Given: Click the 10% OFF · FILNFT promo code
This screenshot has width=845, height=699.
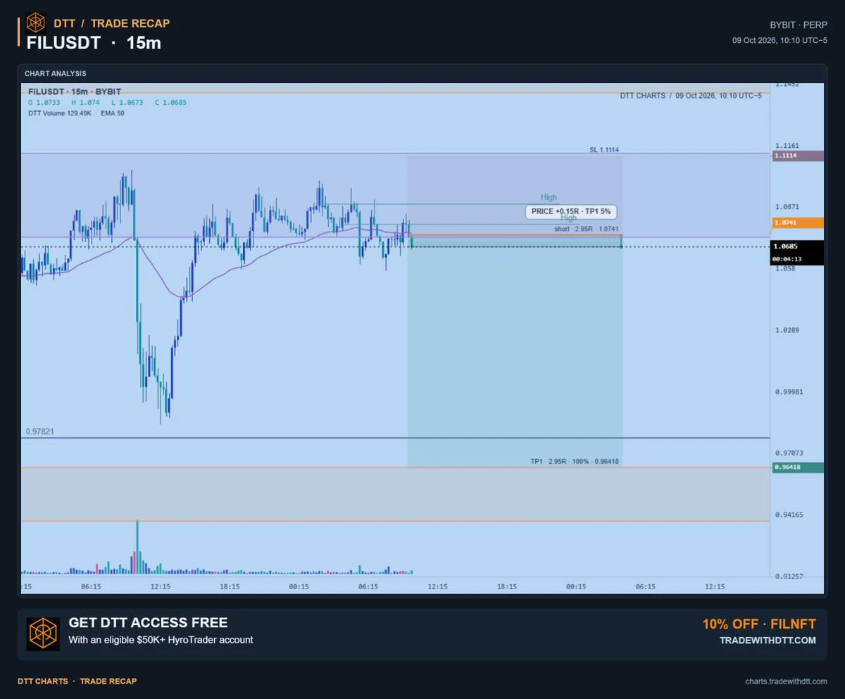Looking at the screenshot, I should pos(759,624).
